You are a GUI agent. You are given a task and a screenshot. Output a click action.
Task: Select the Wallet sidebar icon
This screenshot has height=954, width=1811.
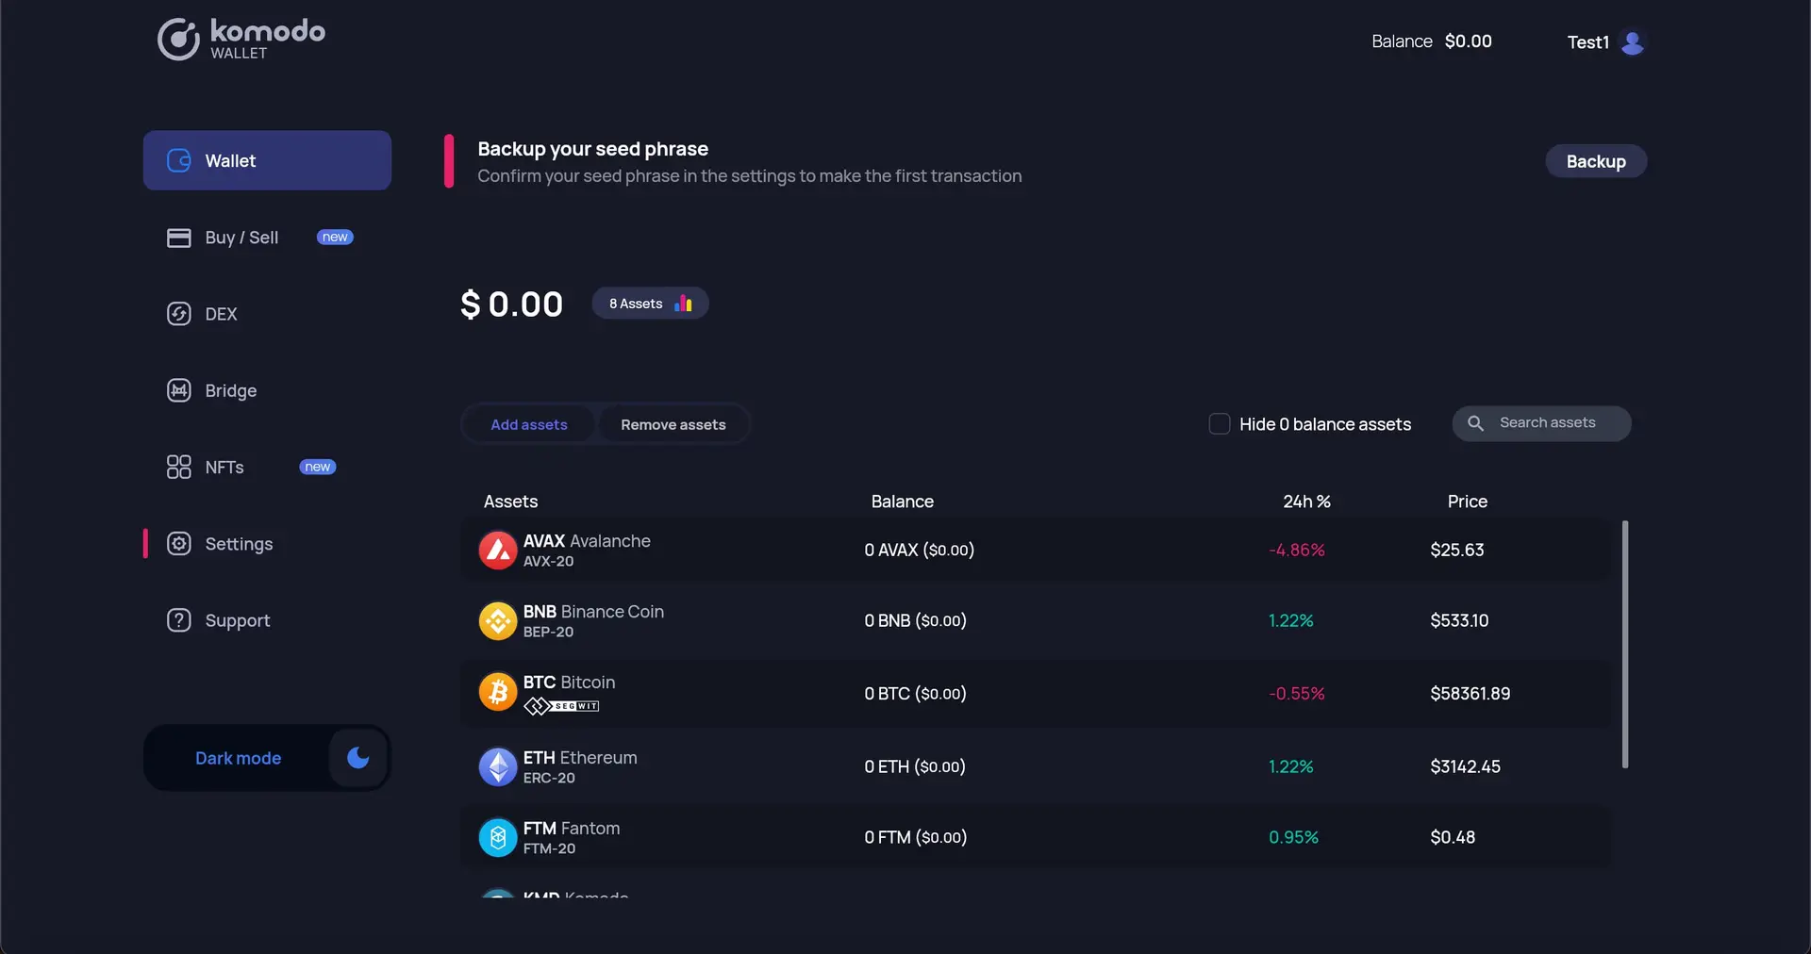(178, 160)
